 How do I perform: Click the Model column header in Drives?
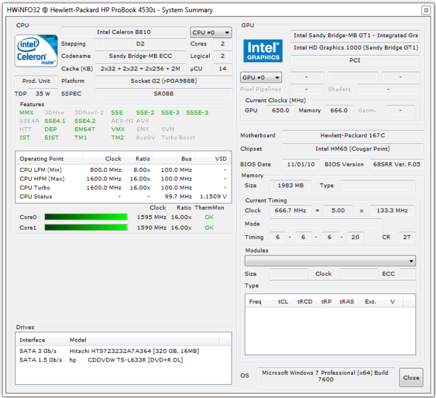143,340
